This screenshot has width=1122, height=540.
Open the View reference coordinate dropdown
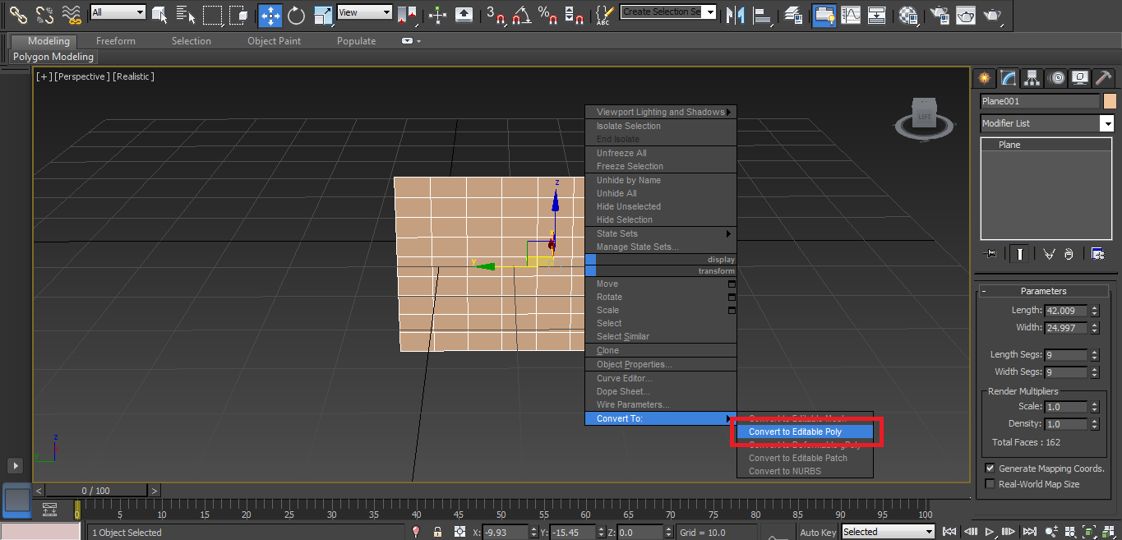coord(364,12)
